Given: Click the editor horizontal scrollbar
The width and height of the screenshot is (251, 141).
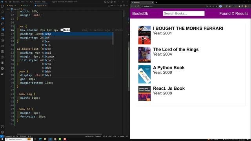Looking at the screenshot, I should click(x=59, y=134).
